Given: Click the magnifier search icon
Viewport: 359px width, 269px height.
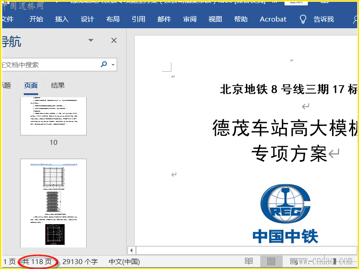Looking at the screenshot, I should (104, 64).
